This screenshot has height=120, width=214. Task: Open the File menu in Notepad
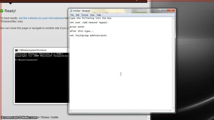[72, 15]
